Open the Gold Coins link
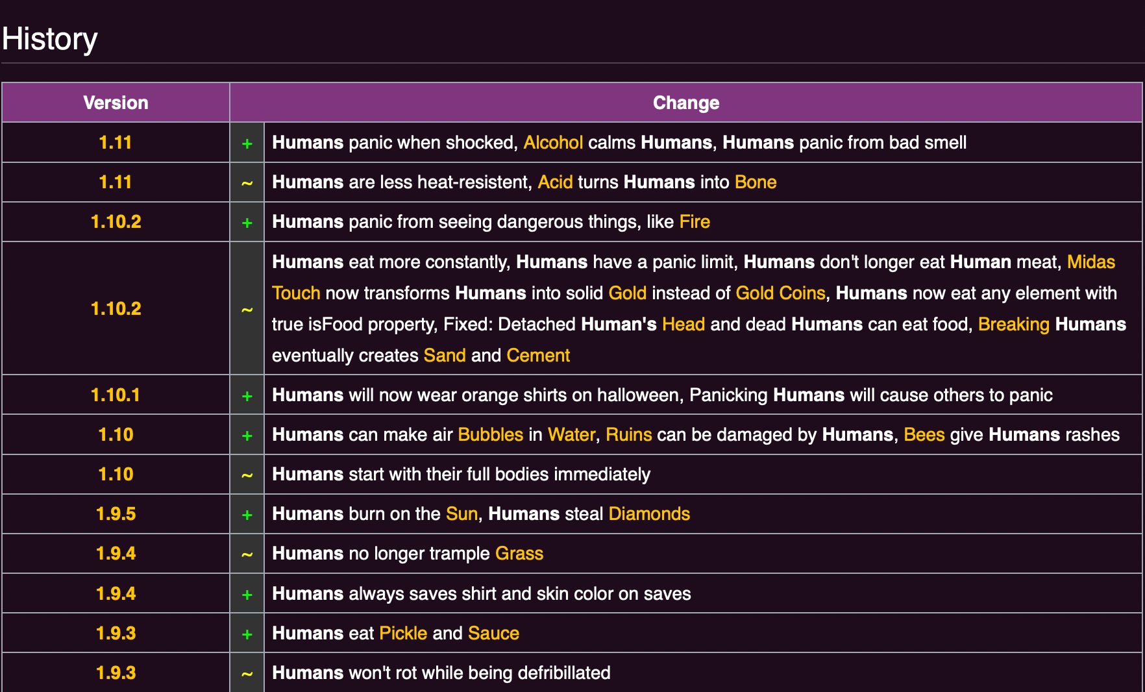The width and height of the screenshot is (1145, 692). (780, 293)
